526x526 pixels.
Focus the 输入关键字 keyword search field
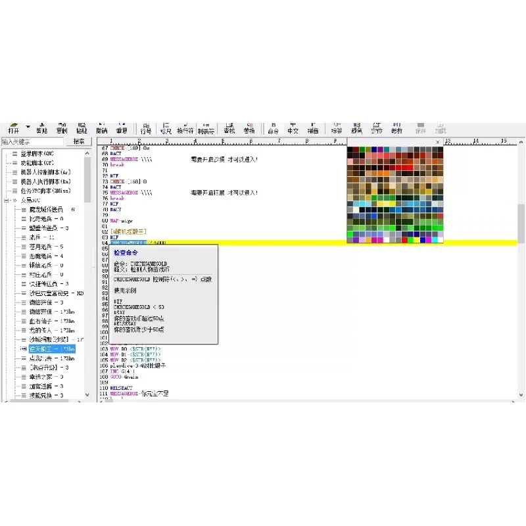[32, 141]
